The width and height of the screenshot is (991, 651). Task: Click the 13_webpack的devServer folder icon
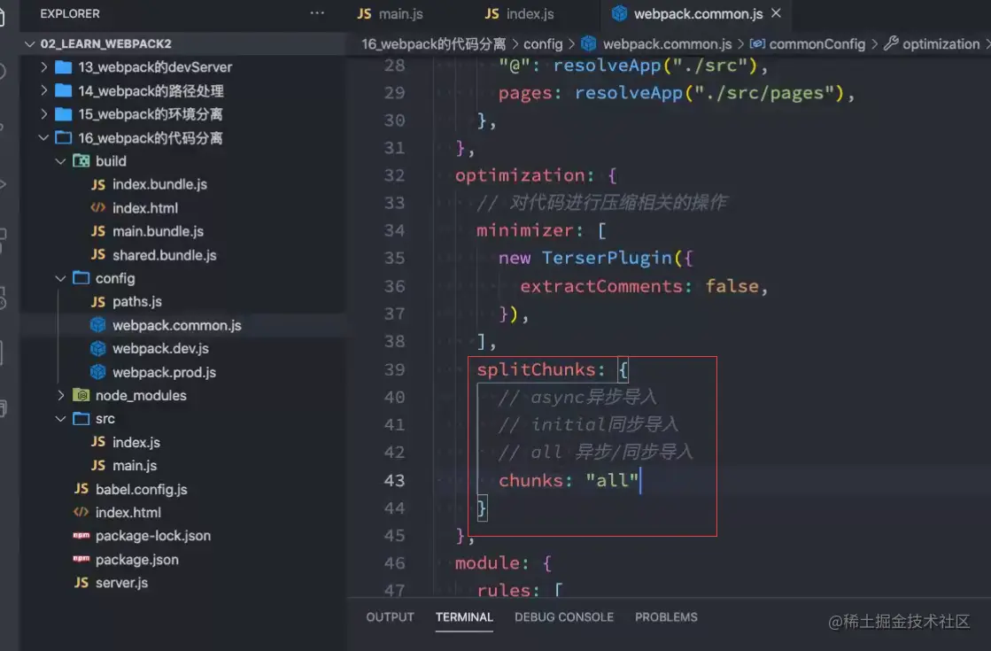[x=63, y=67]
